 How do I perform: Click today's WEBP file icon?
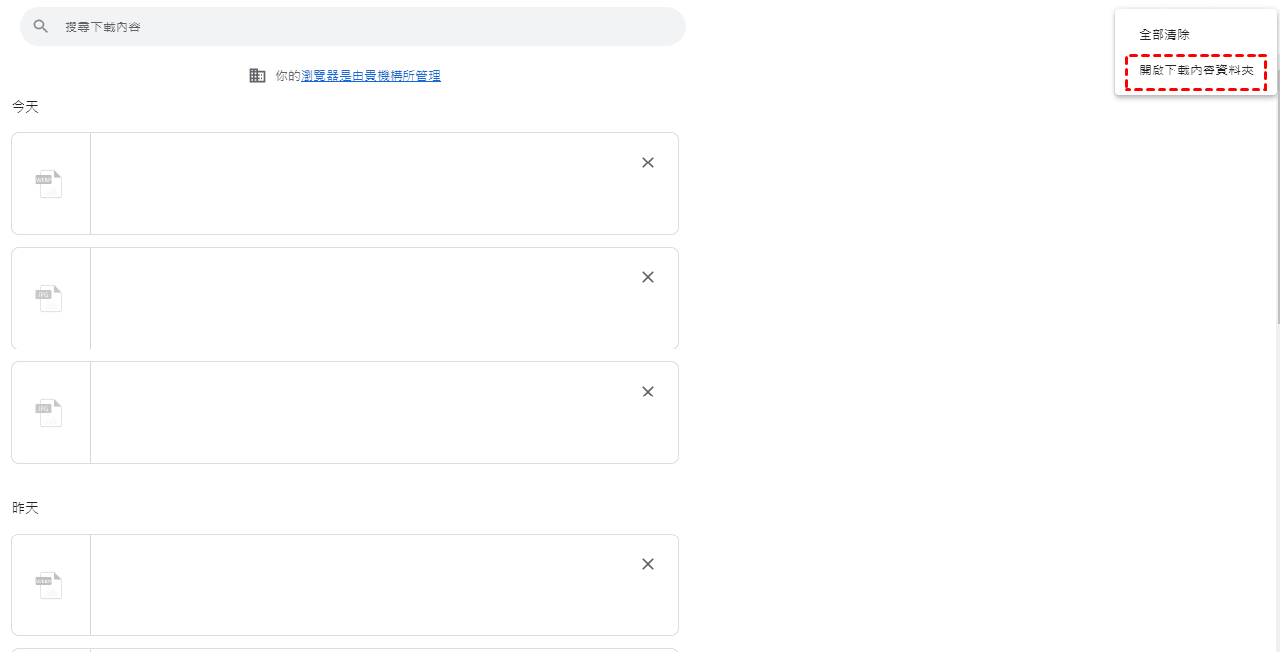[x=50, y=184]
